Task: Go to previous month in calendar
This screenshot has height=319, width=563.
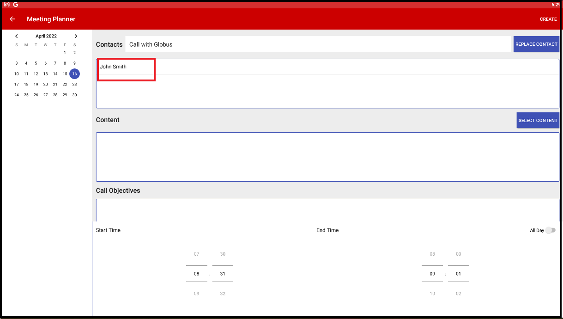Action: [17, 36]
